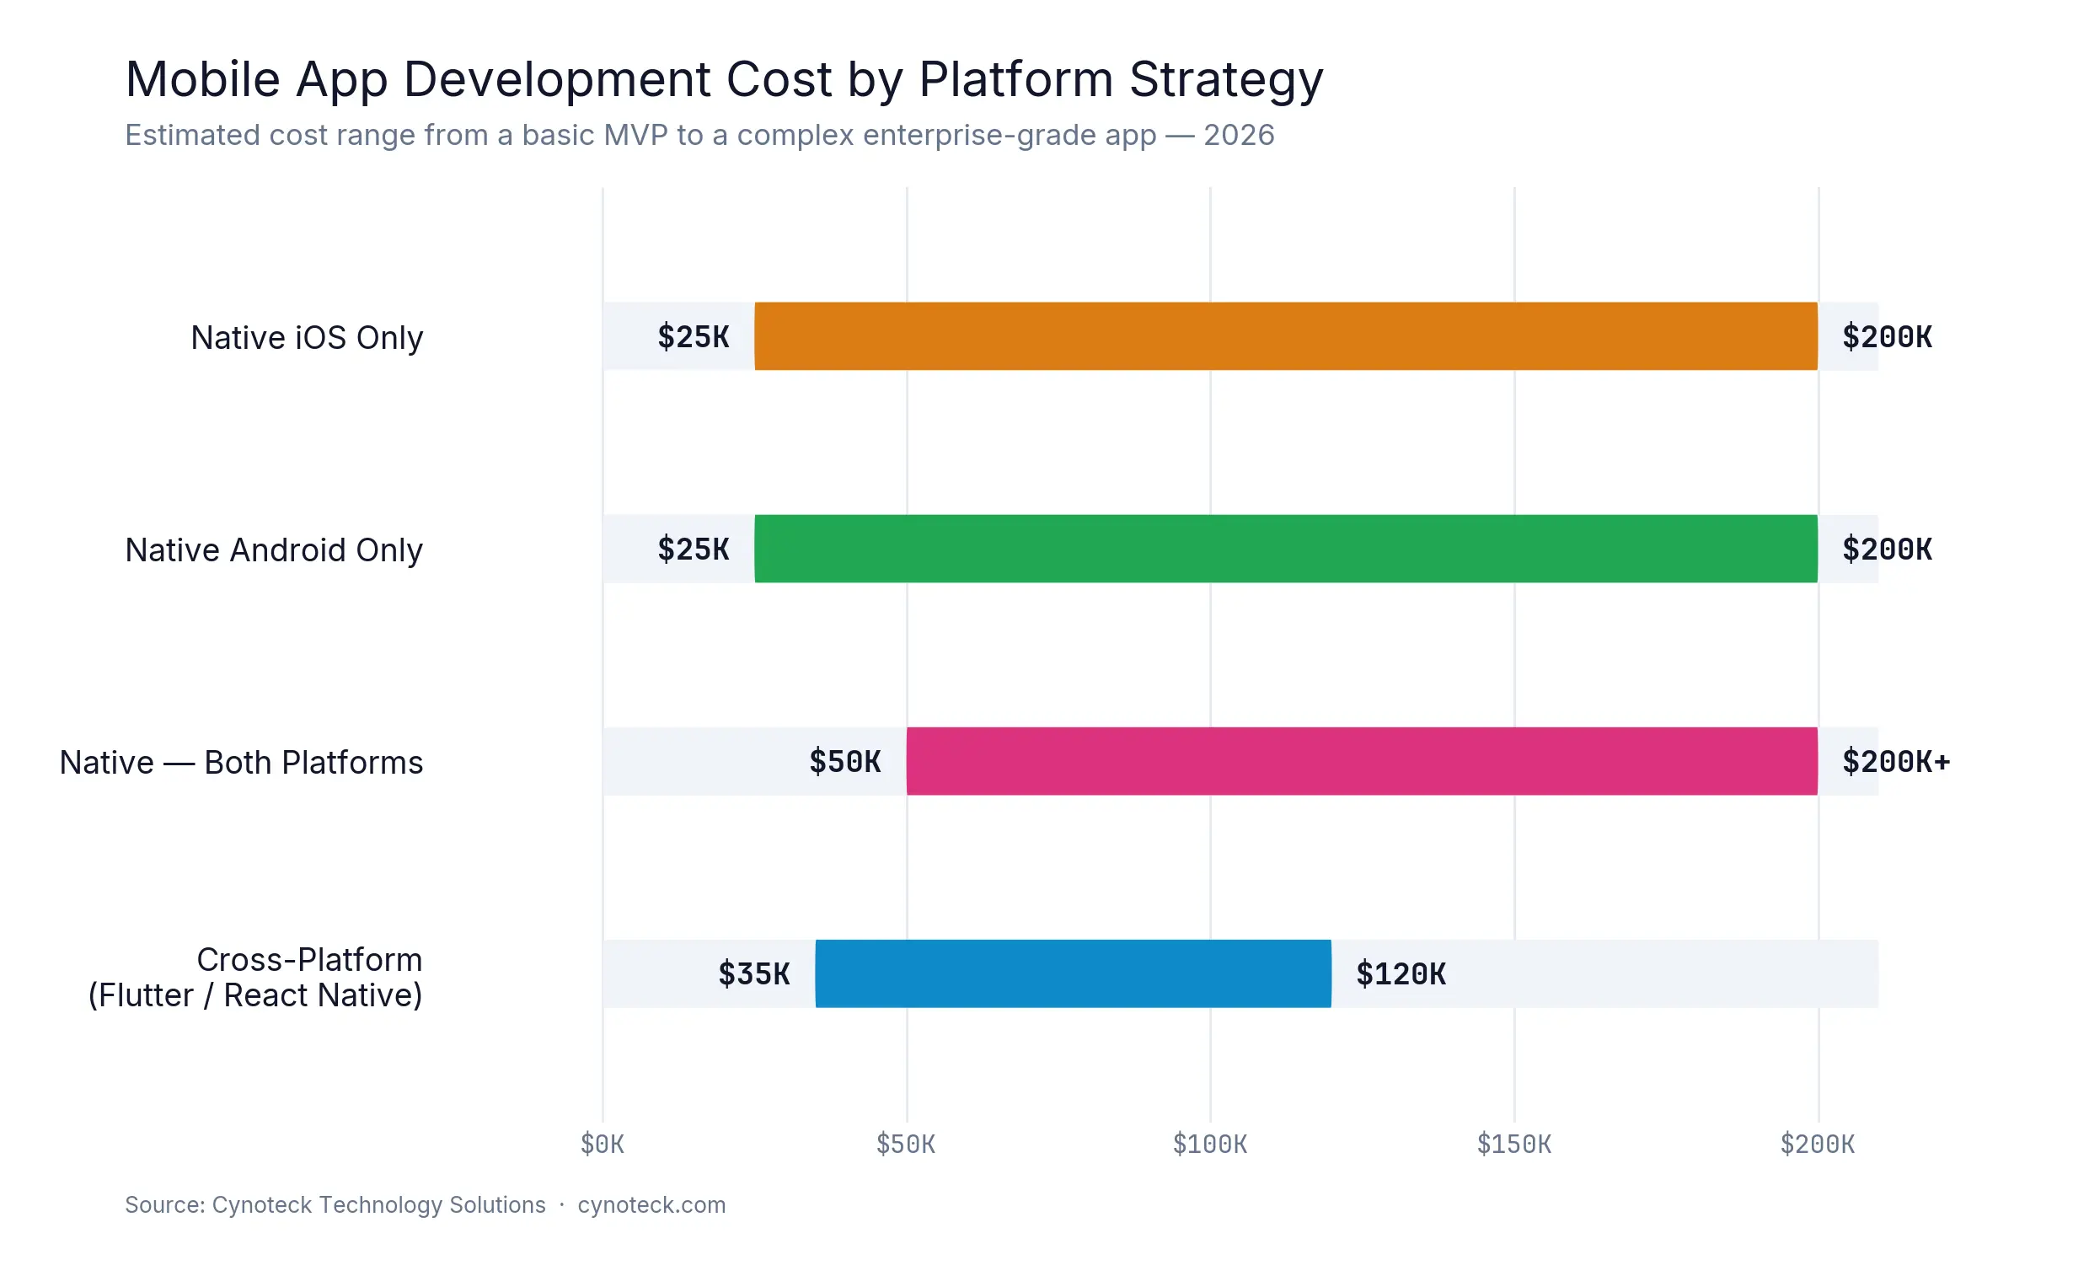The height and width of the screenshot is (1276, 2089).
Task: Select the 'Native iOS Only' row label
Action: pyautogui.click(x=306, y=337)
